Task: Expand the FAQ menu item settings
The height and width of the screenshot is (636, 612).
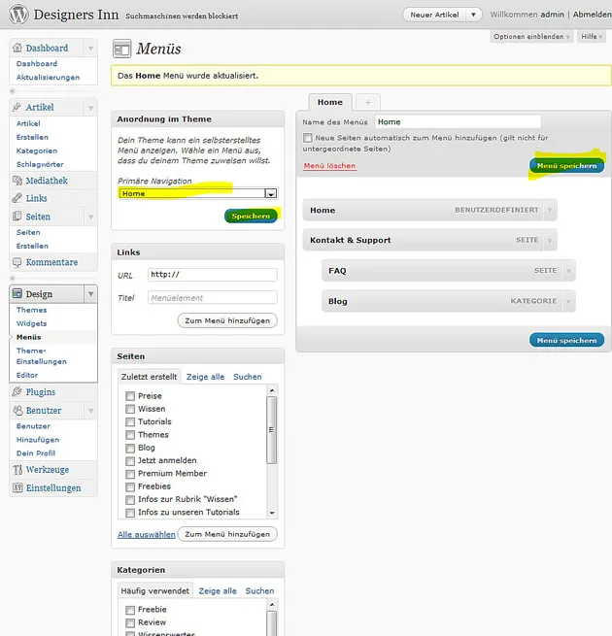Action: (568, 271)
